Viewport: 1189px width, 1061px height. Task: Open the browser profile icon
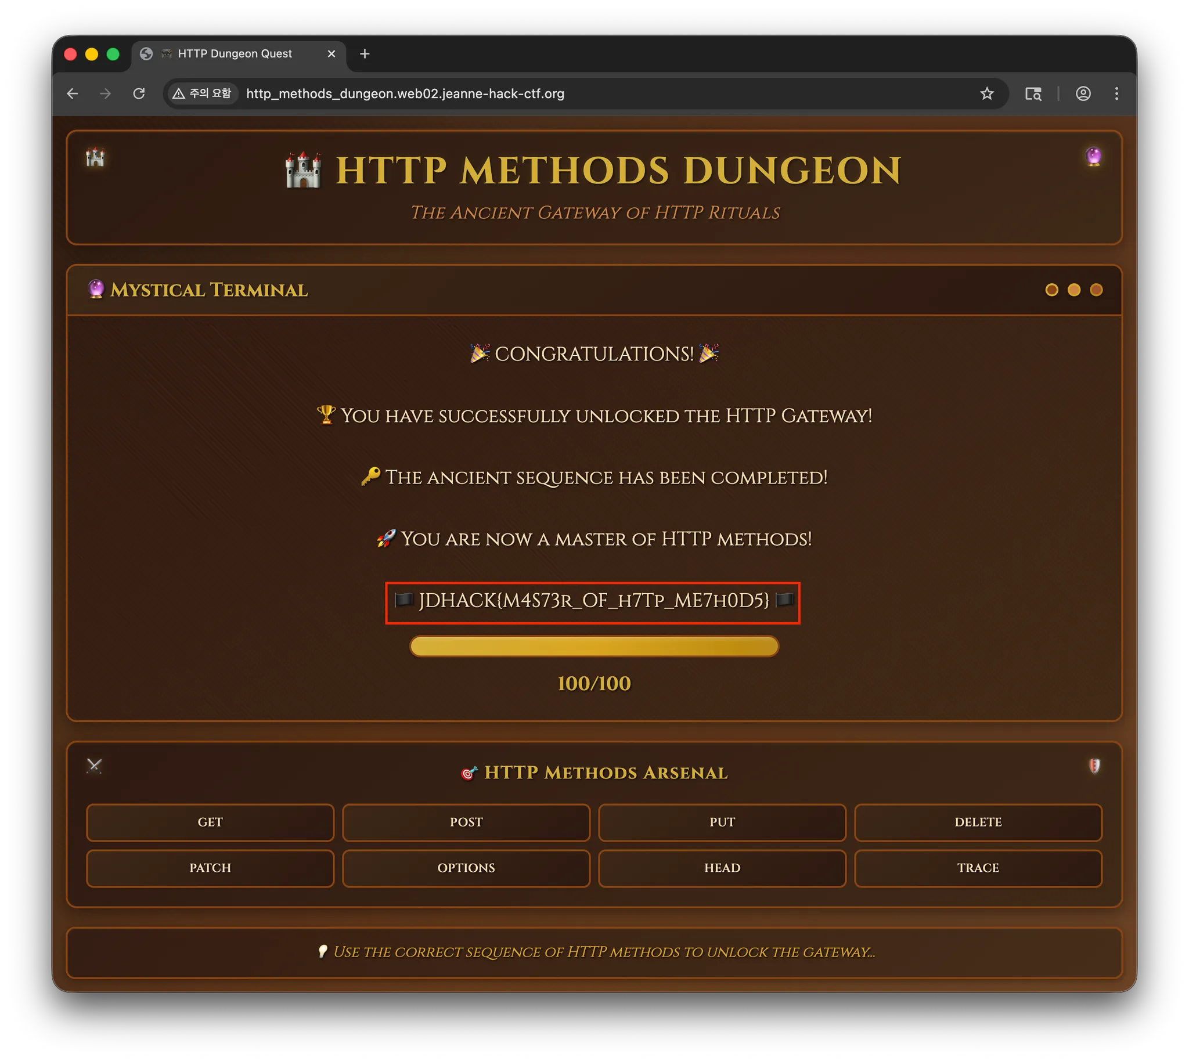click(1083, 93)
